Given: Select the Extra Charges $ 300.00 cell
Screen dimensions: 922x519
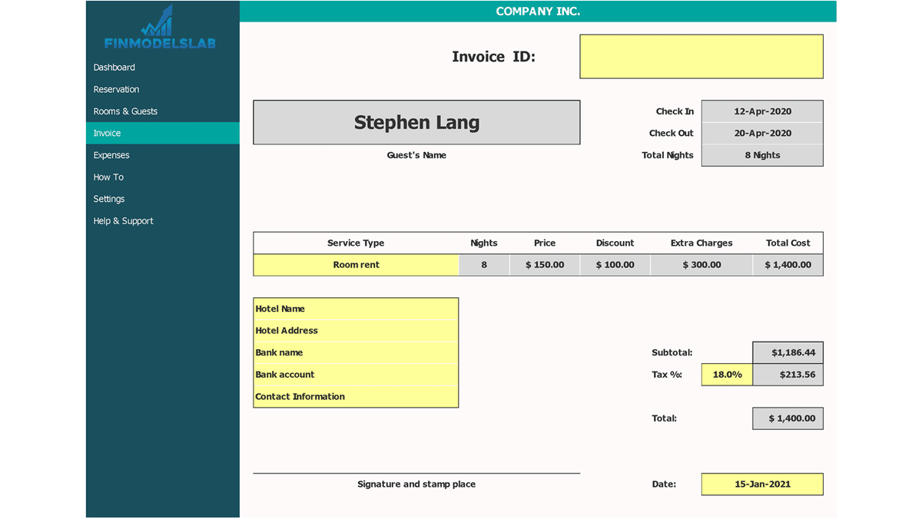Looking at the screenshot, I should [701, 265].
